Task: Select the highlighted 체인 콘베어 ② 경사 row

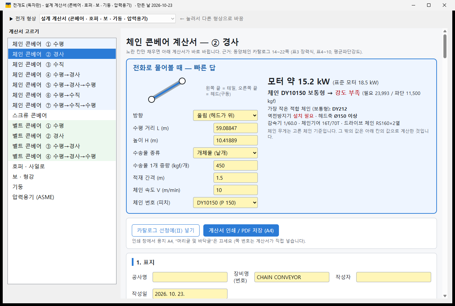Action: click(62, 54)
